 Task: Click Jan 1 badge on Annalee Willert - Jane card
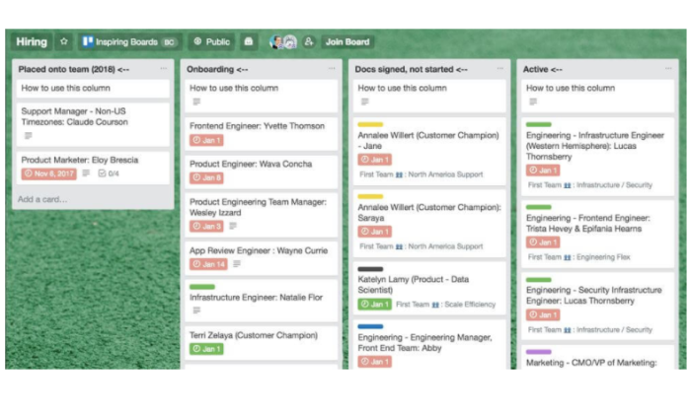point(374,160)
